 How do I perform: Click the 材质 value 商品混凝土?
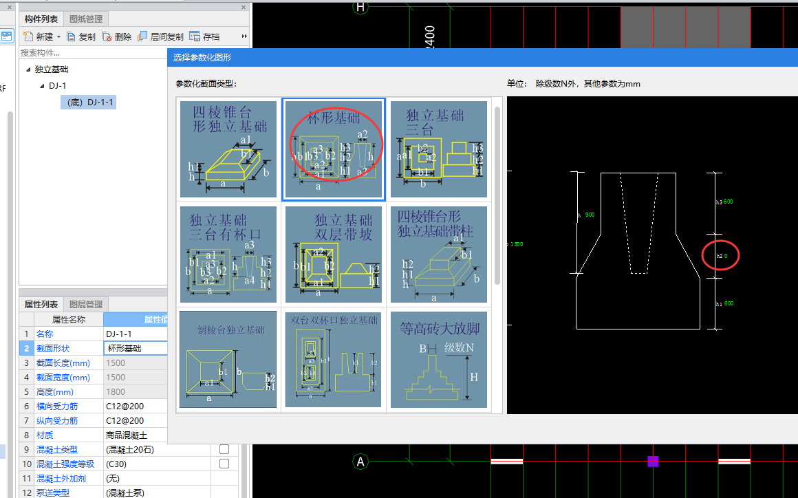pos(127,435)
